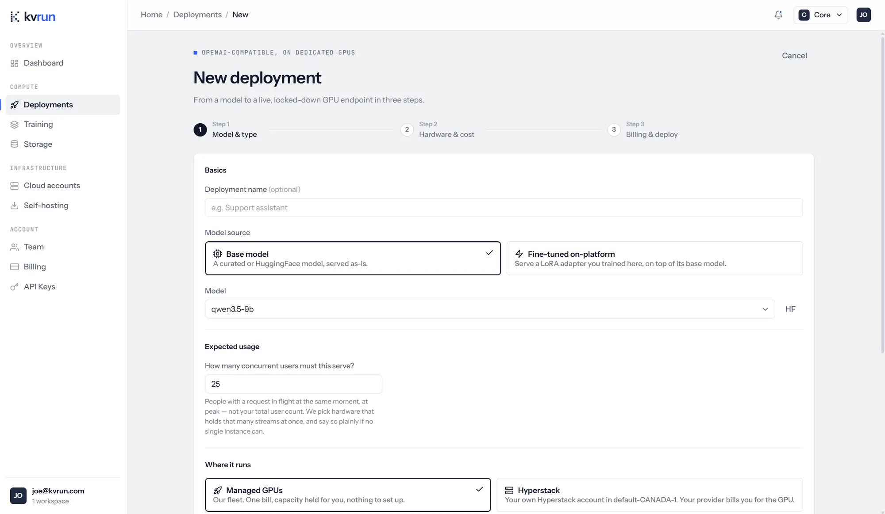Click the Cloud accounts server icon
The width and height of the screenshot is (885, 514).
click(15, 186)
